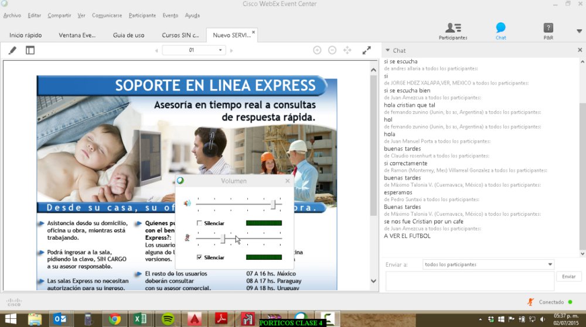Launch Google Chrome from taskbar
This screenshot has width=586, height=327.
click(115, 319)
